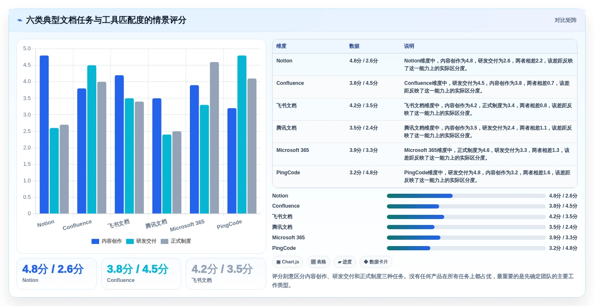Click the 对比矩阵 label in header

point(565,20)
